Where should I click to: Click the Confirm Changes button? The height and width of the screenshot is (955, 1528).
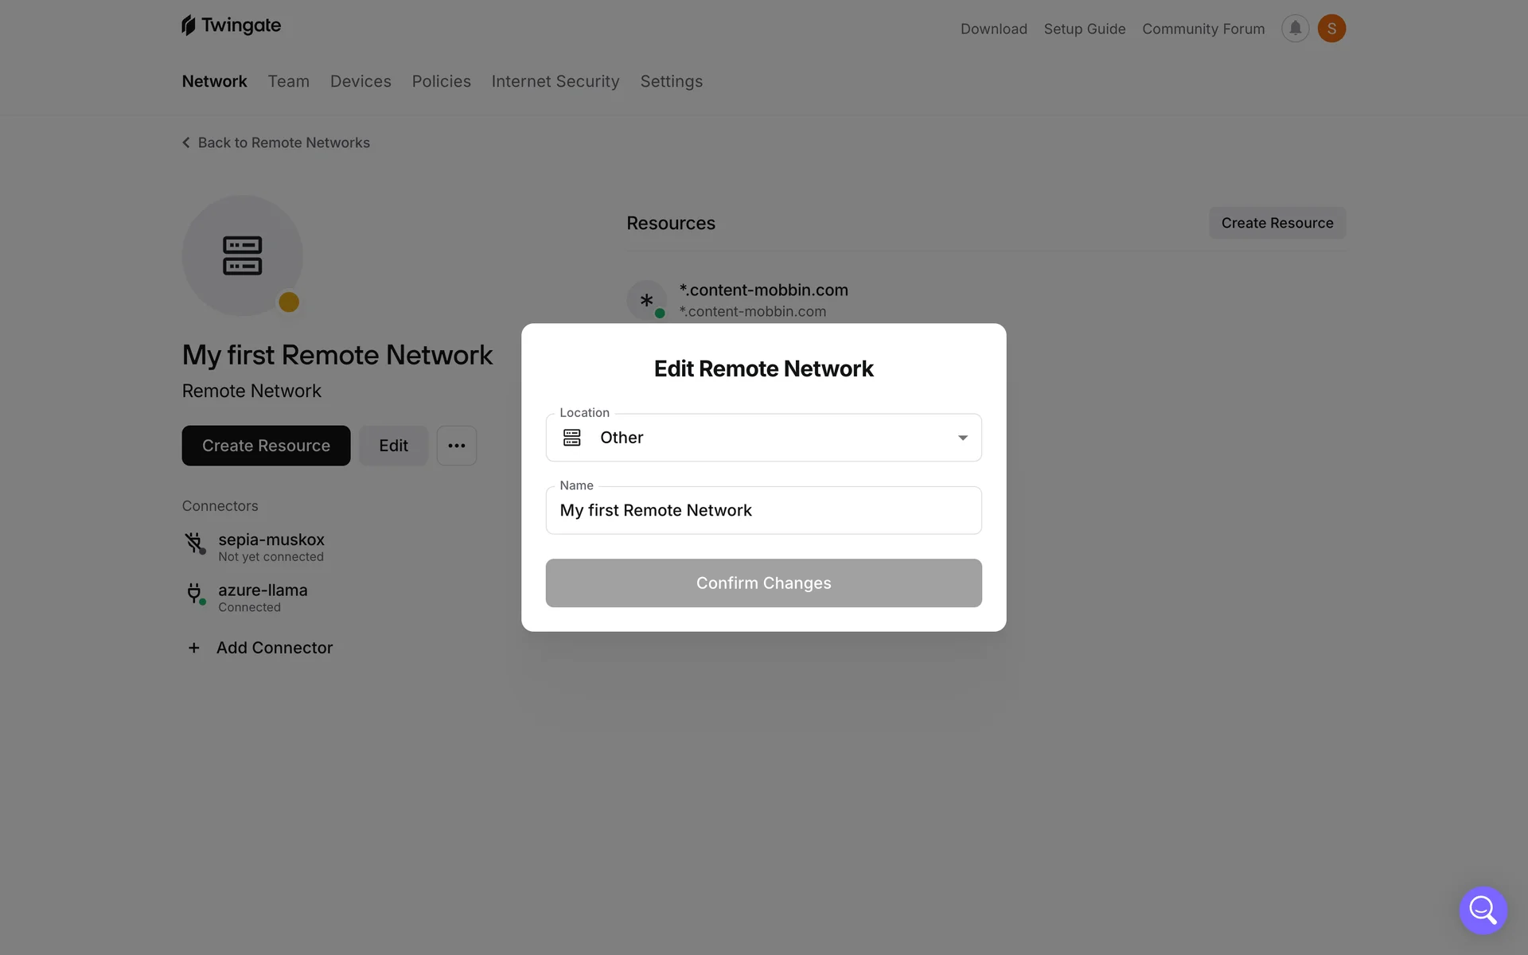764,583
